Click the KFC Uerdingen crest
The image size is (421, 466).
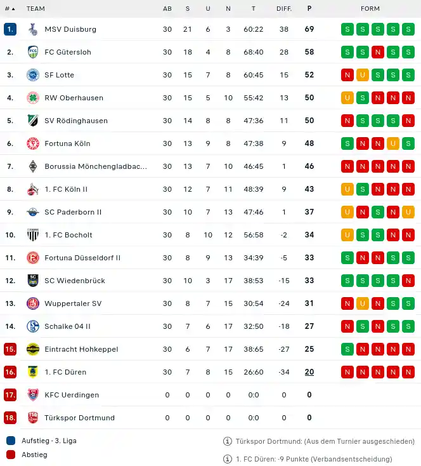[33, 395]
